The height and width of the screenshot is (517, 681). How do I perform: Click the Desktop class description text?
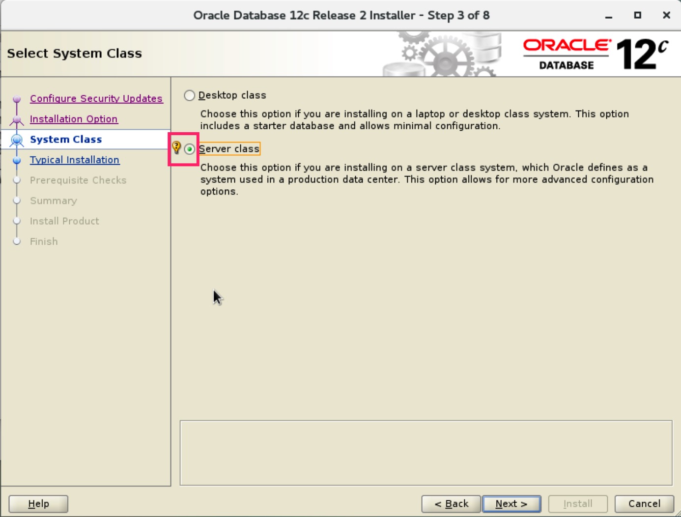click(x=414, y=120)
